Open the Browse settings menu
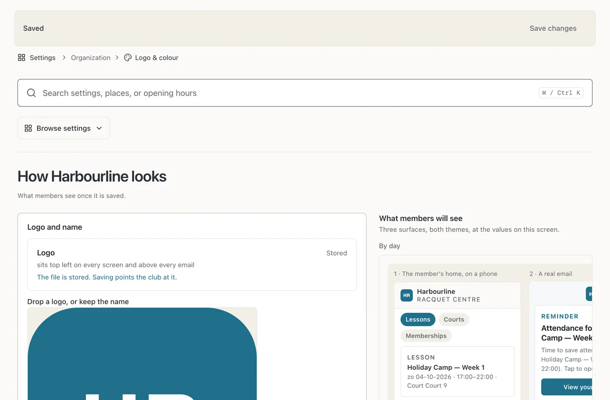This screenshot has width=610, height=400. coord(63,128)
